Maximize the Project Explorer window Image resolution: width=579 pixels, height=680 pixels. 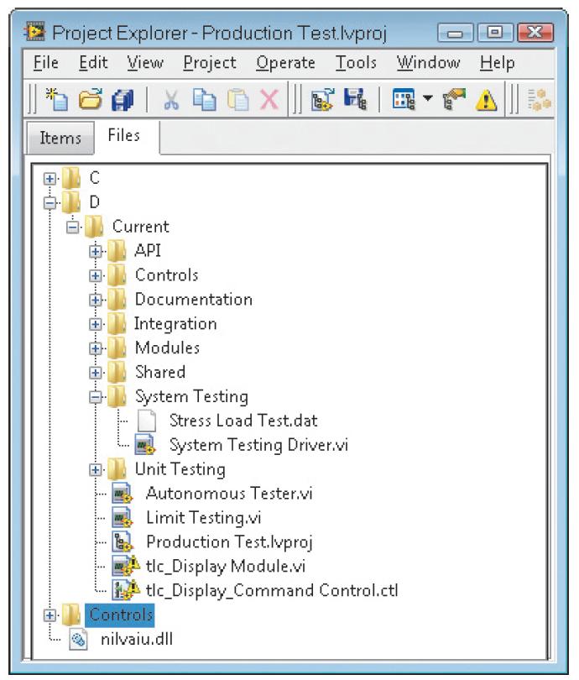495,32
